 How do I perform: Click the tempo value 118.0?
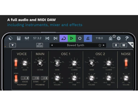[99, 38]
